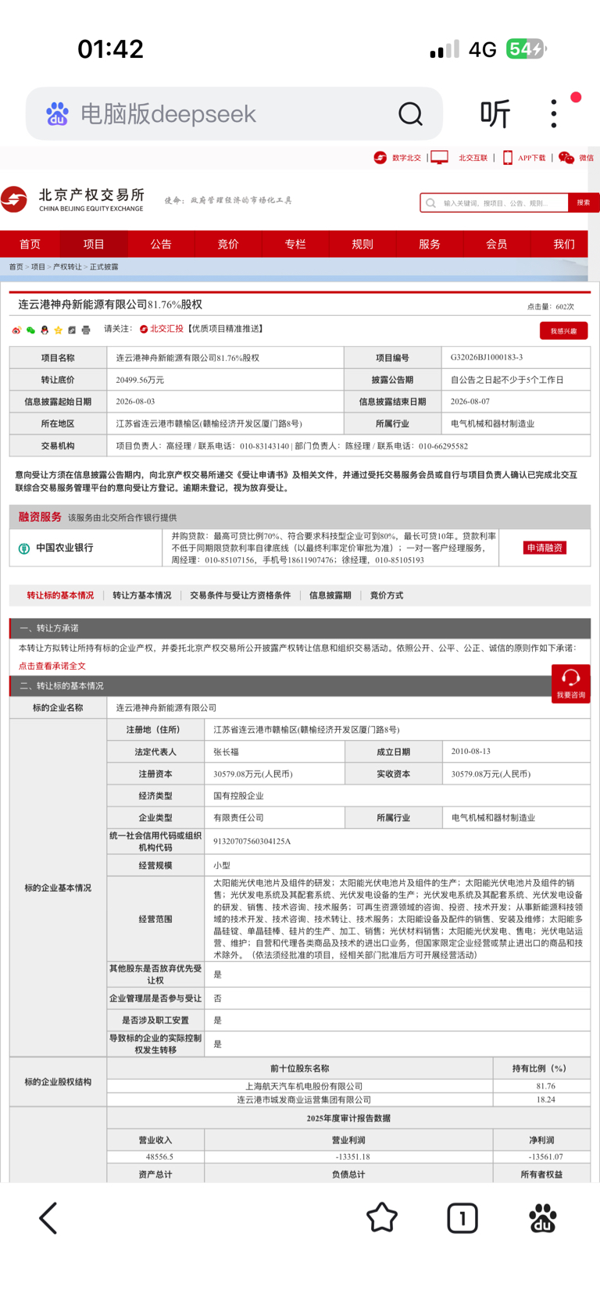
Task: Click the printer icon under title
Action: click(x=86, y=331)
